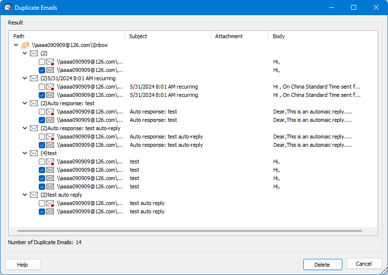Click envelope icon of the '(4)test' group

pos(34,153)
